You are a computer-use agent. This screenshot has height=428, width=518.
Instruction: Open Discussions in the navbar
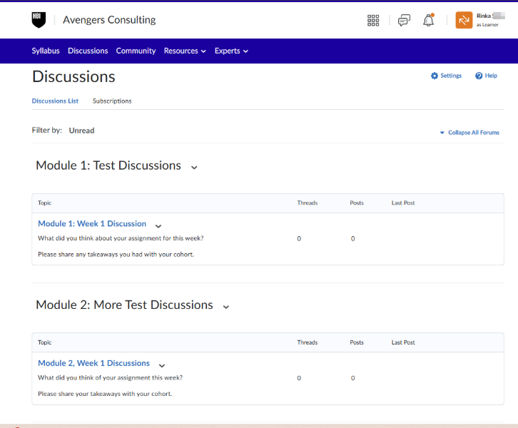tap(88, 51)
